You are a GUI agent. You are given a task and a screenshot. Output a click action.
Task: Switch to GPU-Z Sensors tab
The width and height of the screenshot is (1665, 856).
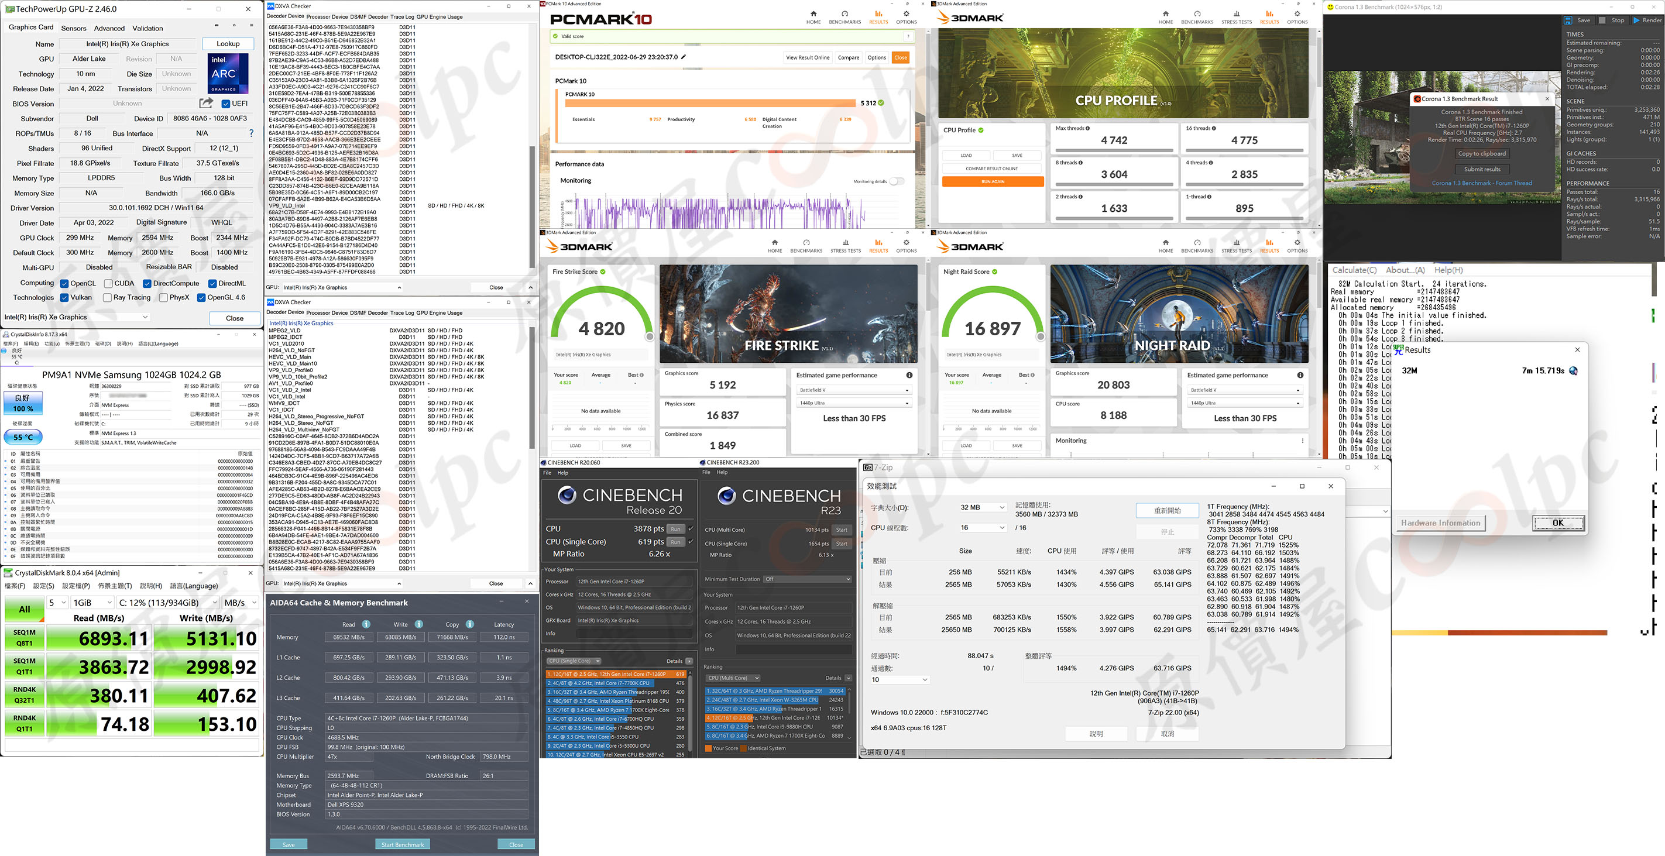(73, 29)
